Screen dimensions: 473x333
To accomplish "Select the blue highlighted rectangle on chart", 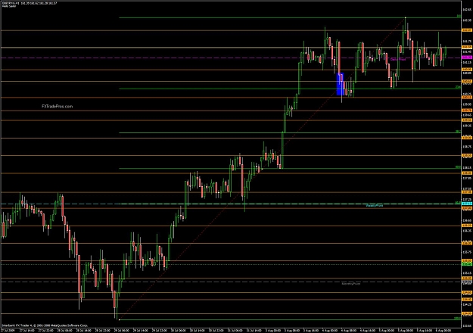I will pyautogui.click(x=340, y=84).
